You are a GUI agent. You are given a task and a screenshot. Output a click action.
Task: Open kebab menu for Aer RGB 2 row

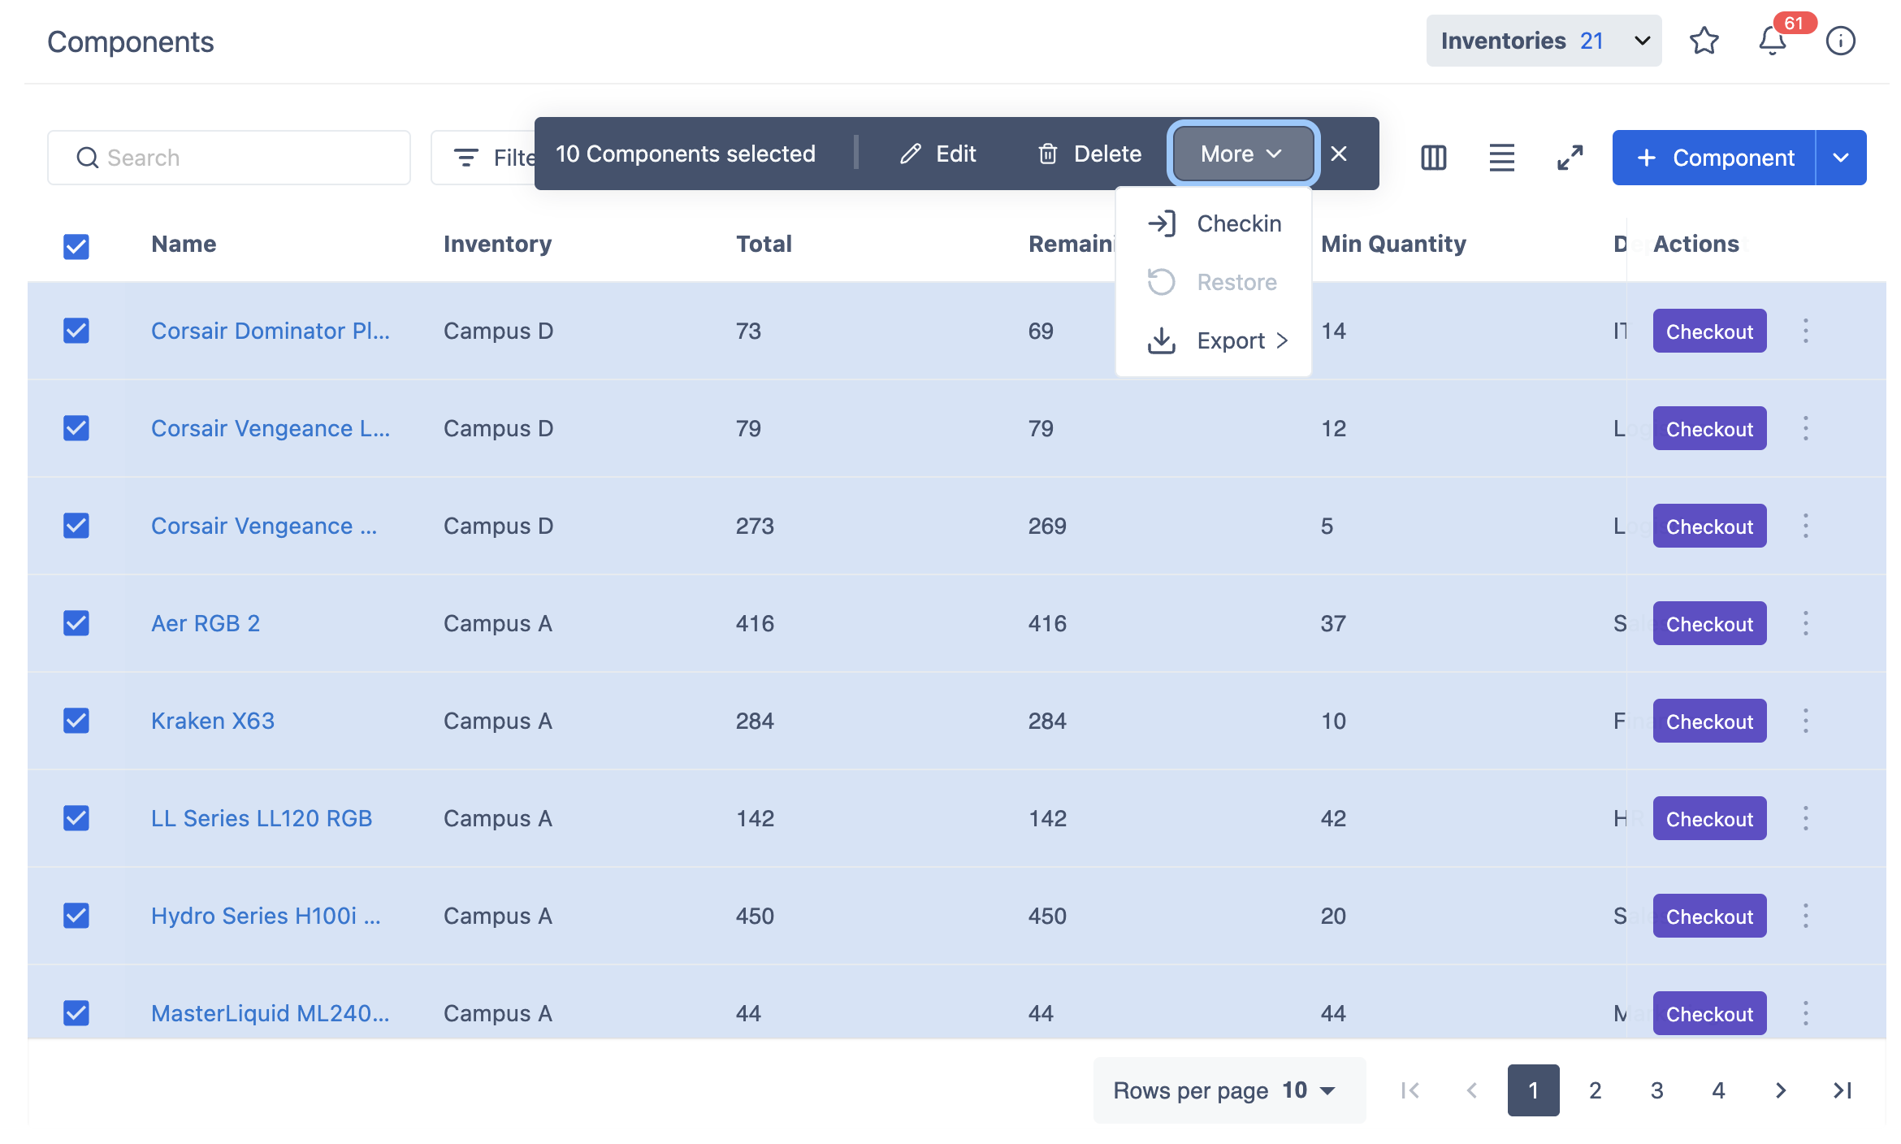1805,623
